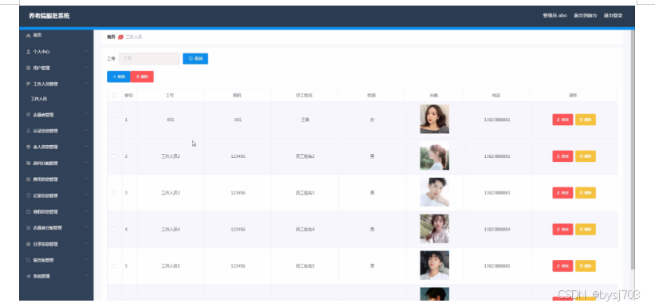Expand the 系统管理 menu chevron
The image size is (655, 307).
pos(86,276)
